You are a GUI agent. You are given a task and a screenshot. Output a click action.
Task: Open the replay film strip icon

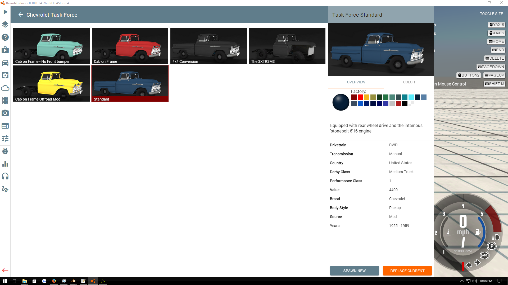click(x=5, y=101)
